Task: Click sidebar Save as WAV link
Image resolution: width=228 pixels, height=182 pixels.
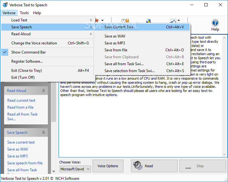Action: [18, 149]
